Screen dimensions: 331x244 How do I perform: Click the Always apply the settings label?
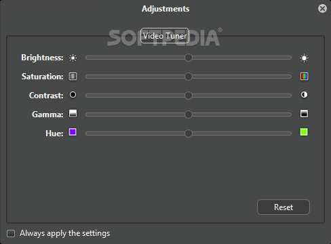pos(65,233)
